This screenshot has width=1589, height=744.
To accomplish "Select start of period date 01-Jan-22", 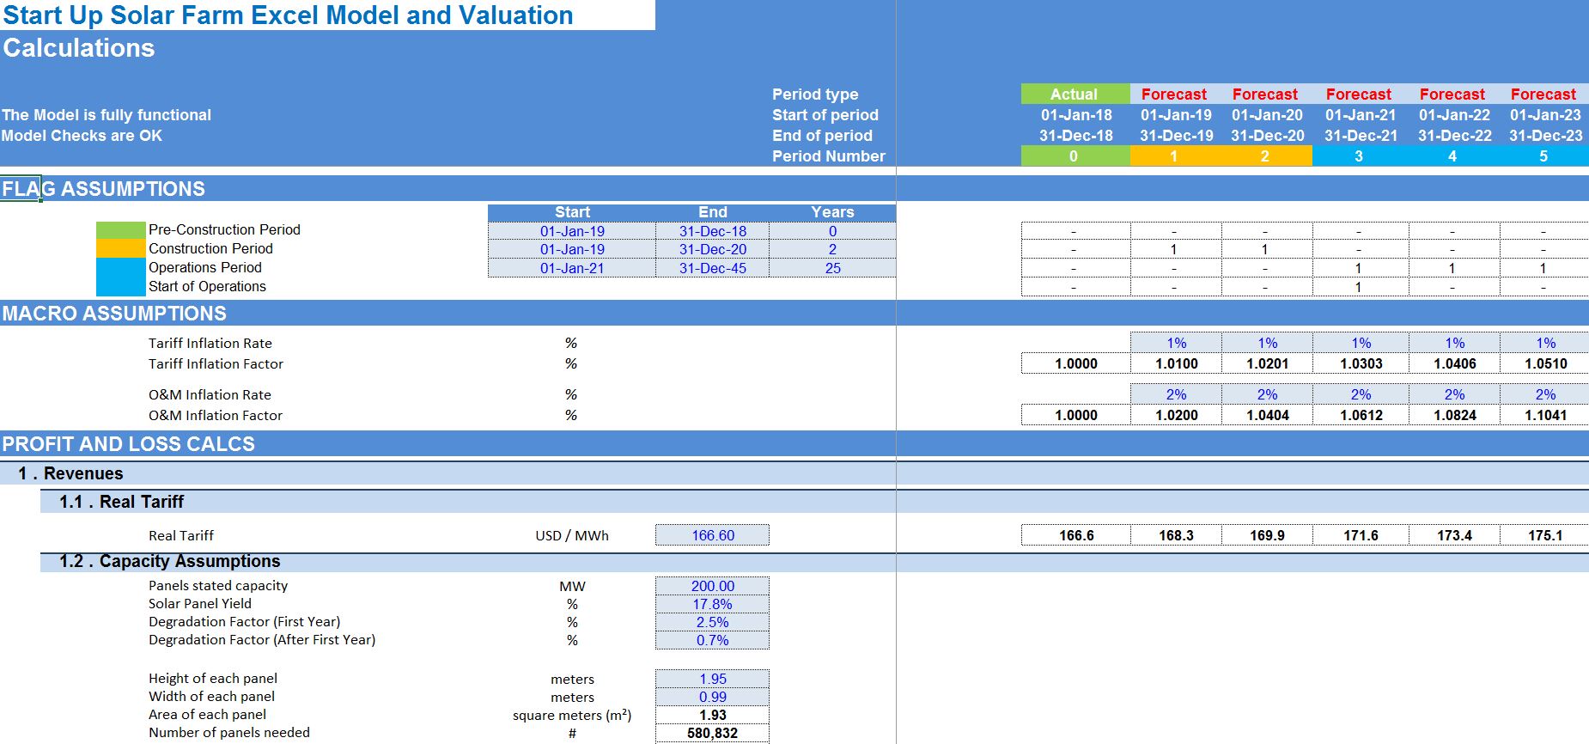I will click(x=1454, y=115).
